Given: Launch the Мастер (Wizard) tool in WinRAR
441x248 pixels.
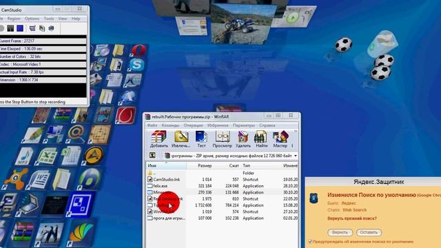Looking at the screenshot, I should point(280,139).
